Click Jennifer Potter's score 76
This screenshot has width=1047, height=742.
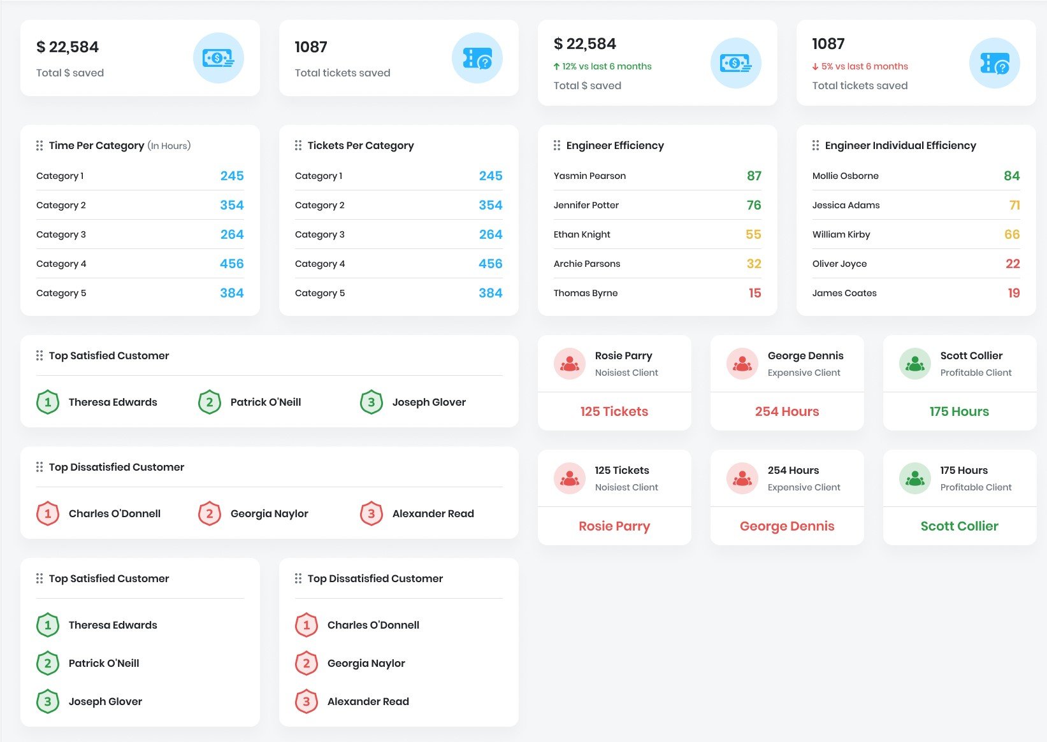tap(754, 205)
